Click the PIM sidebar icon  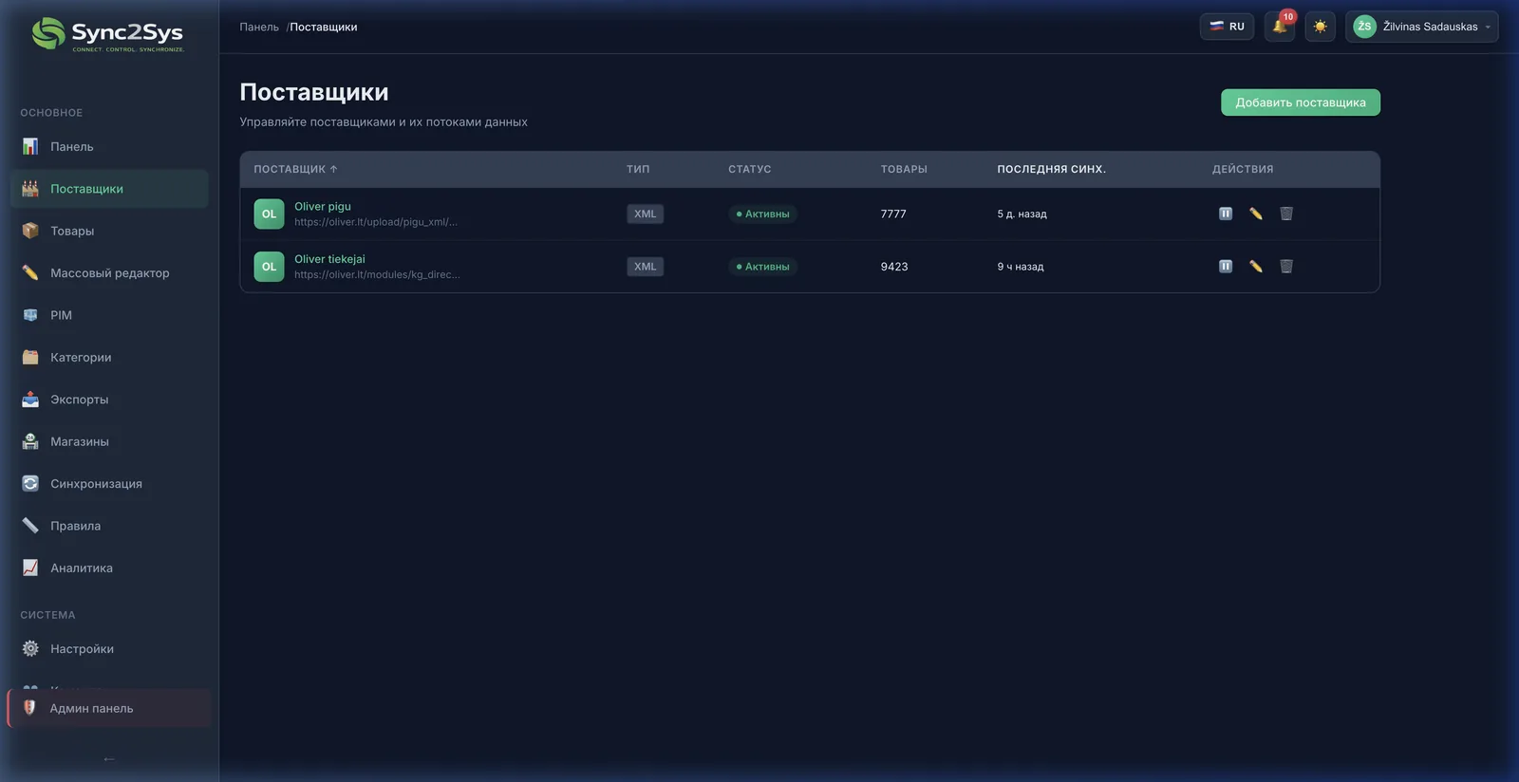(x=30, y=315)
